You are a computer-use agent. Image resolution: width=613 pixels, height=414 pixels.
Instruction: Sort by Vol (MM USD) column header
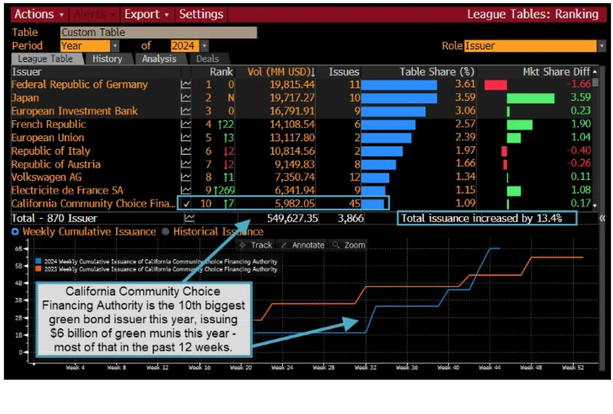pyautogui.click(x=281, y=72)
